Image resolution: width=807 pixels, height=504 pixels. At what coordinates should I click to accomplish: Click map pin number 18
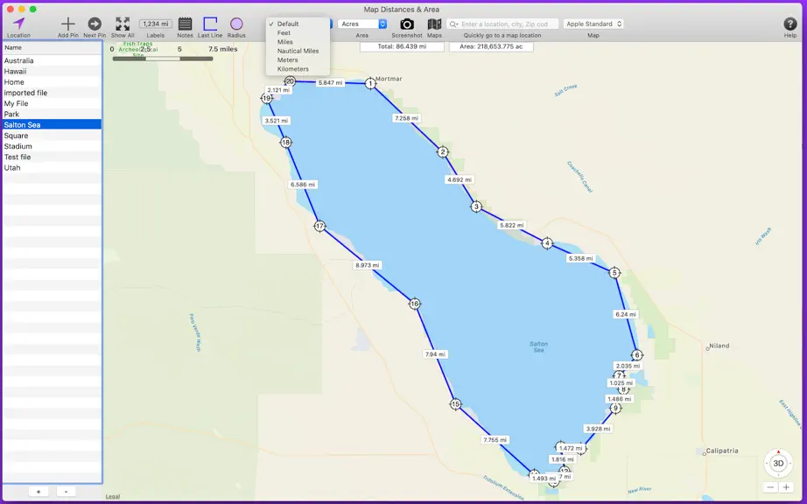(286, 143)
